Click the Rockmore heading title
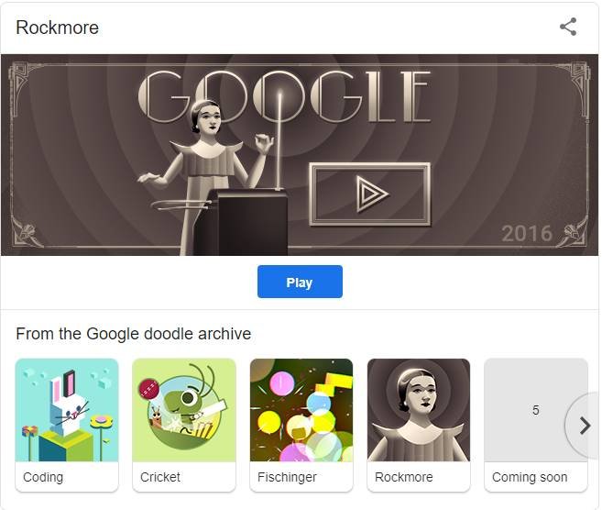Image resolution: width=602 pixels, height=510 pixels. pos(57,28)
